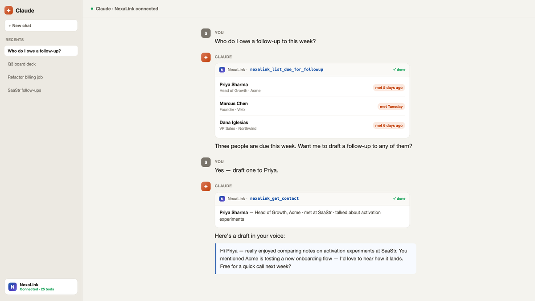The image size is (535, 301).
Task: Click the 'met Tuesday' badge
Action: click(391, 107)
